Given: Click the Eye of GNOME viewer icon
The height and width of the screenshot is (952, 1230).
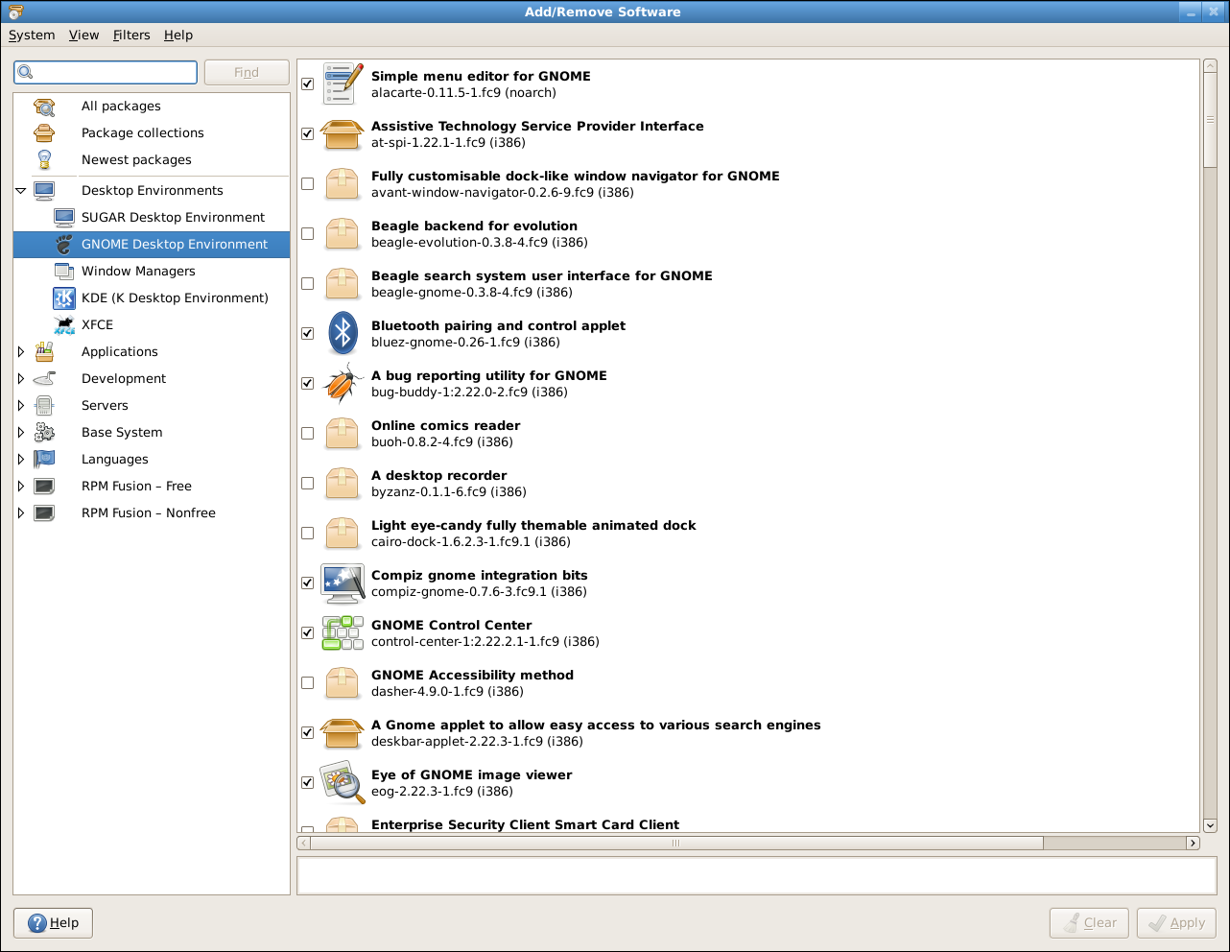Looking at the screenshot, I should pos(343,782).
